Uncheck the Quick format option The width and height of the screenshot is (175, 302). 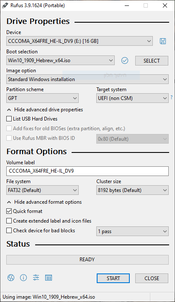click(x=9, y=211)
